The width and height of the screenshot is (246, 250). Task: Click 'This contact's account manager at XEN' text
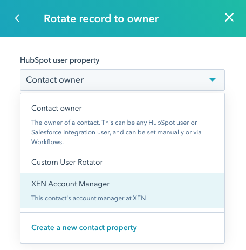tap(88, 198)
